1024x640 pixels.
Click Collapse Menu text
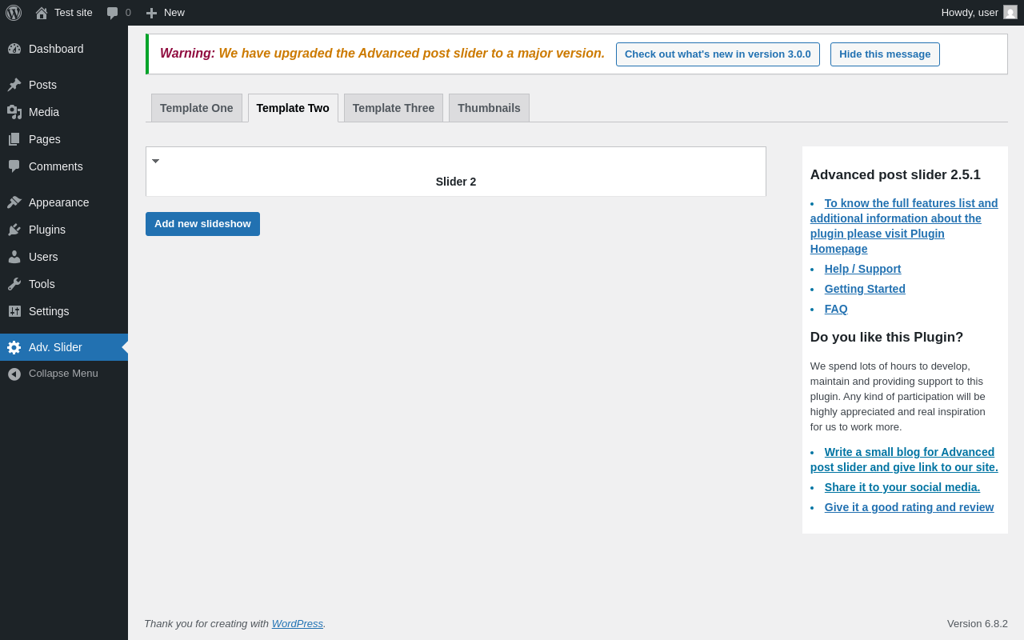[63, 374]
